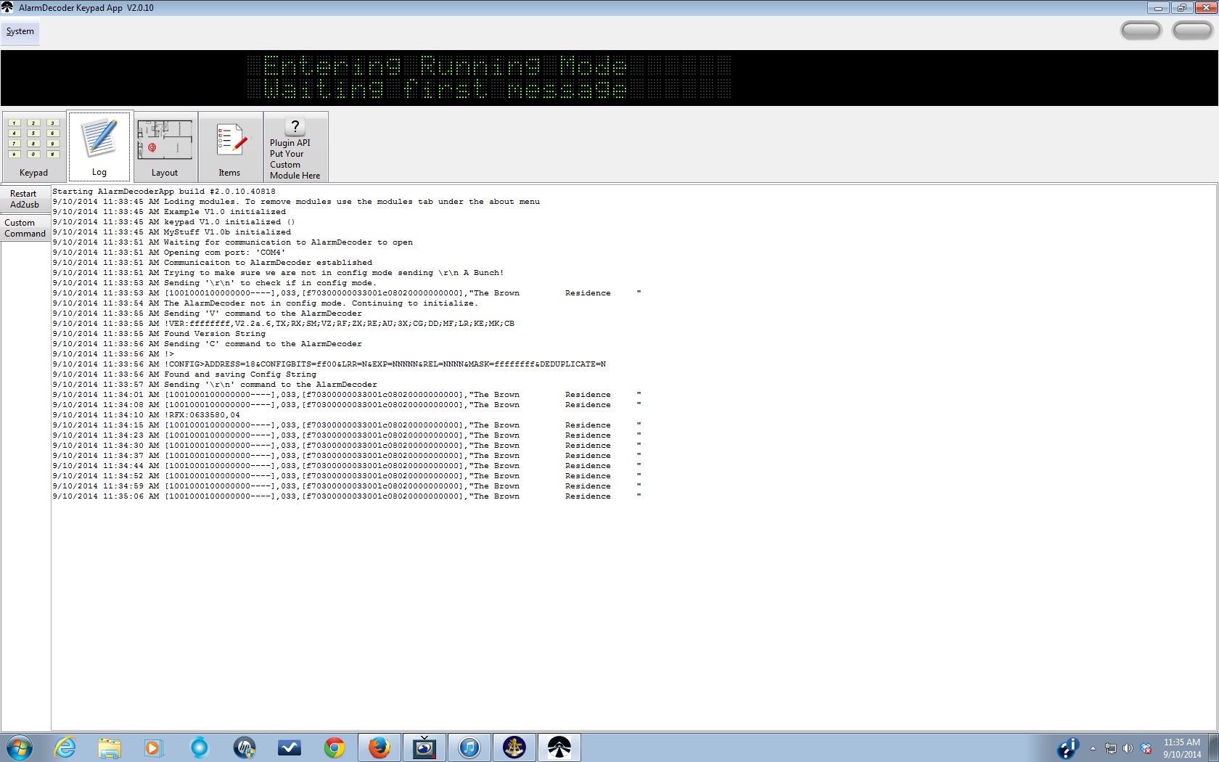
Task: Click the 11:34:01 AM Brown Residence log entry
Action: pyautogui.click(x=347, y=395)
